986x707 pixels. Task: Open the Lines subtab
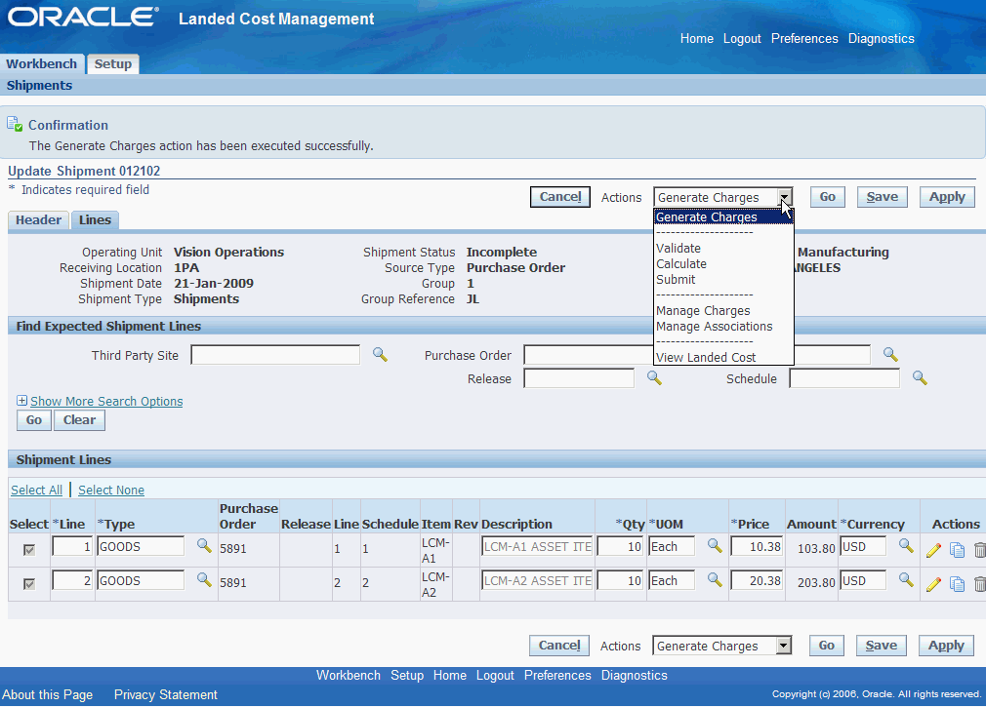[95, 219]
